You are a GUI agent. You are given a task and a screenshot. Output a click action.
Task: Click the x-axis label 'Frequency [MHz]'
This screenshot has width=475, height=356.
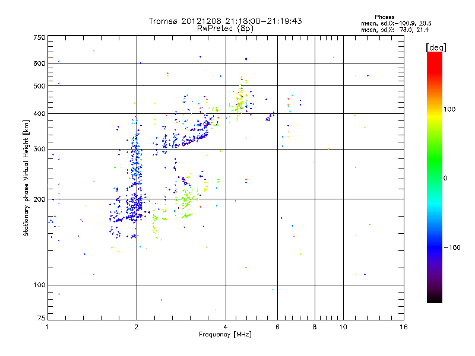point(225,335)
